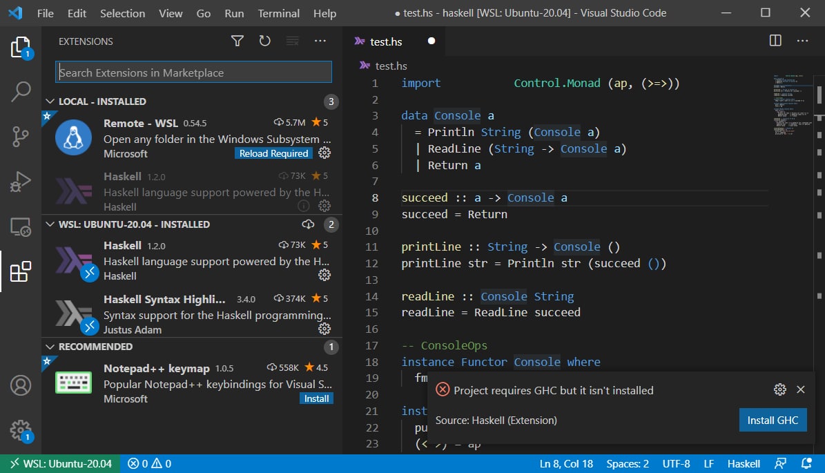This screenshot has width=825, height=473.
Task: Open the Help menu
Action: 324,13
